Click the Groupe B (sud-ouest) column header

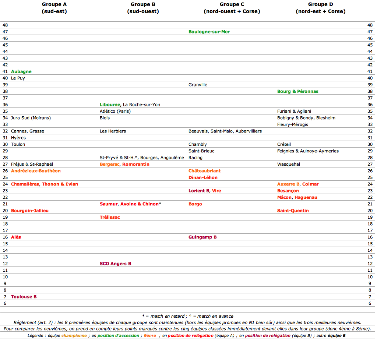coord(143,8)
